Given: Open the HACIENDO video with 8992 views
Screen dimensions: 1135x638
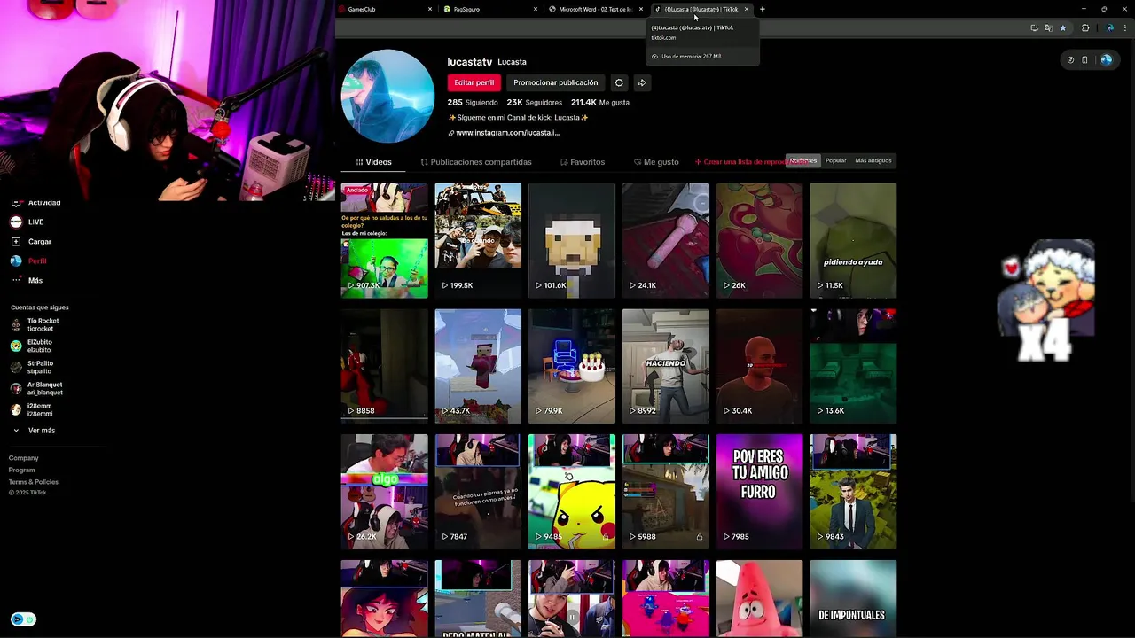Looking at the screenshot, I should (666, 366).
